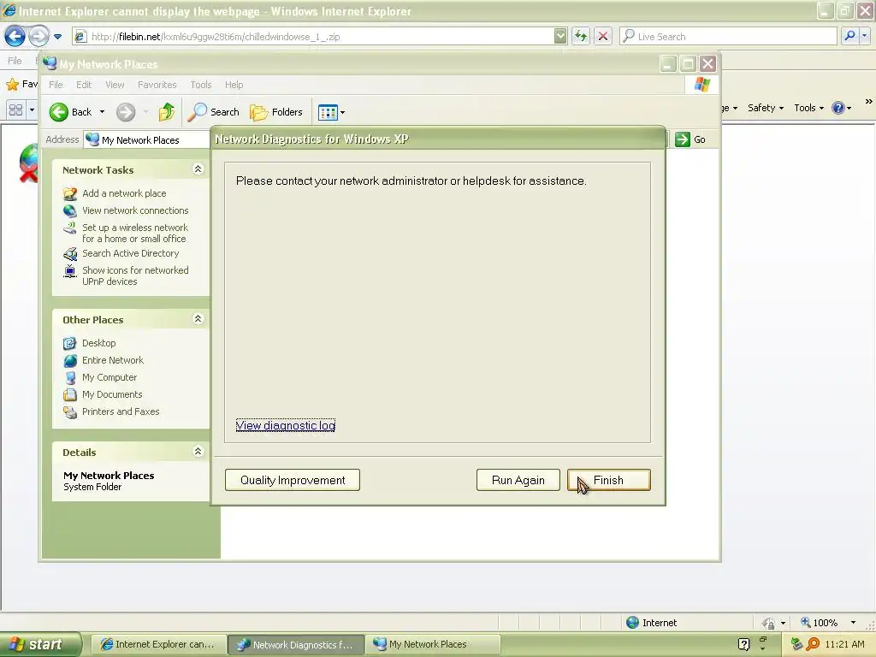Click My Network Places address field

click(x=147, y=139)
